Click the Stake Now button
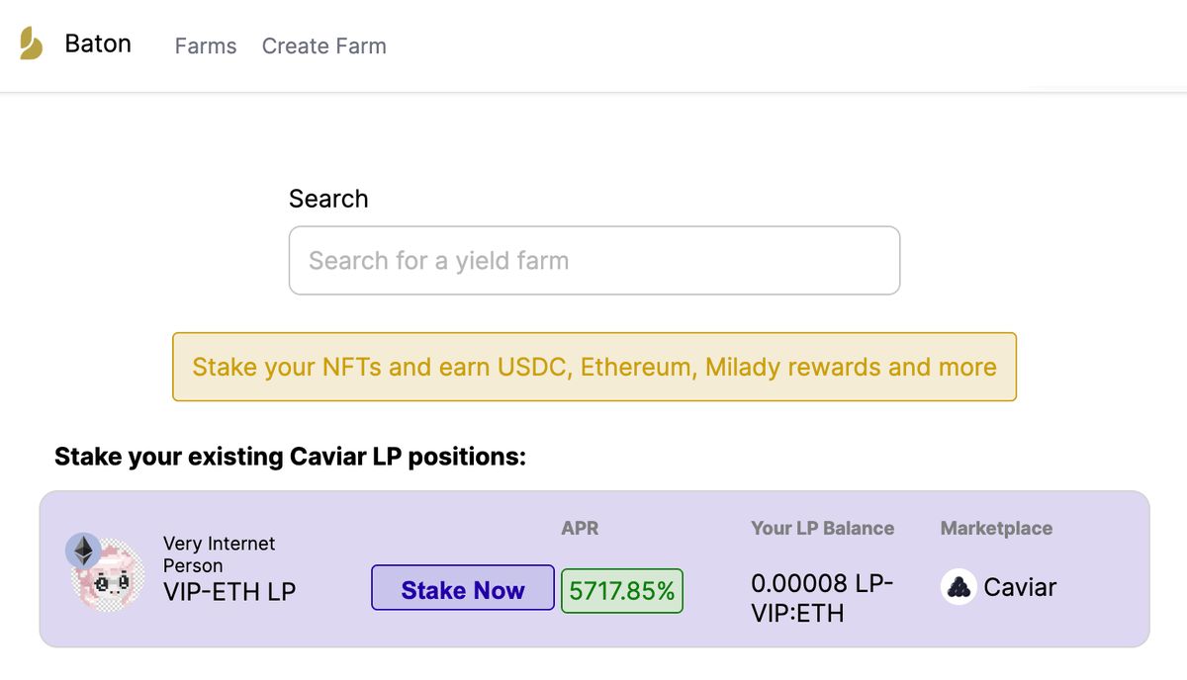This screenshot has width=1187, height=680. (463, 590)
